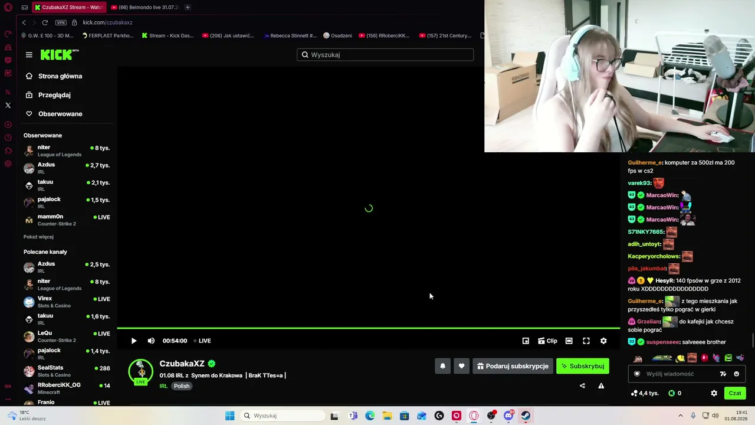755x425 pixels.
Task: Toggle the browser VPN badge
Action: 61,22
